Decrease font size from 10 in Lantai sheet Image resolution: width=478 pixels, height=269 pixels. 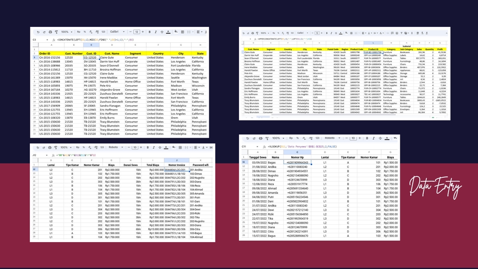pos(128,147)
